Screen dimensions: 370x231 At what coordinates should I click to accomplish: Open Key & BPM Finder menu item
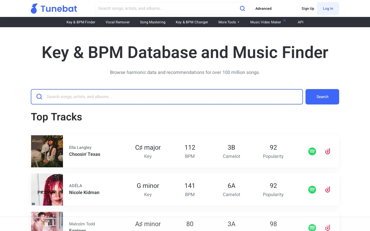click(81, 22)
